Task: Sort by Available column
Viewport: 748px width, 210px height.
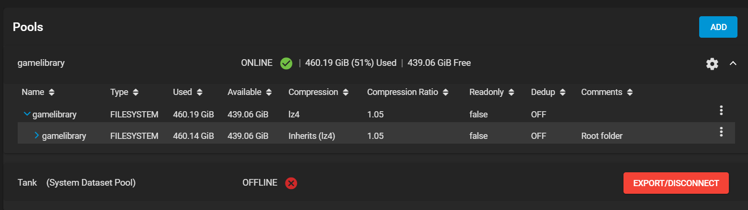Action: [250, 92]
